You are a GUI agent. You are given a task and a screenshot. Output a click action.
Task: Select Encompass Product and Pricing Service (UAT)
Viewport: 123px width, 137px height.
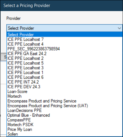(x=65, y=106)
